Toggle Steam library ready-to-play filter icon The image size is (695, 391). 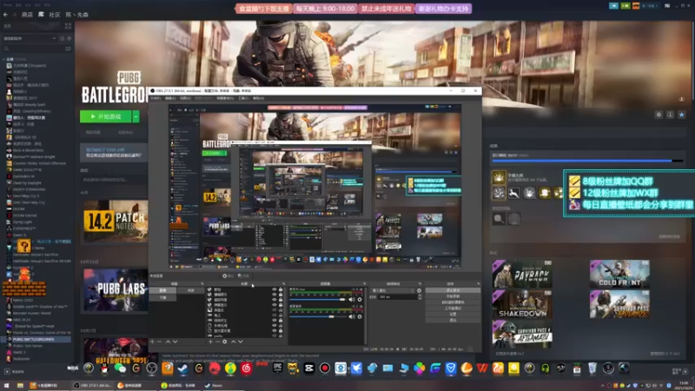(x=69, y=38)
